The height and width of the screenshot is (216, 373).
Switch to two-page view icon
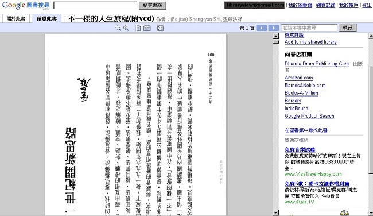(147, 28)
